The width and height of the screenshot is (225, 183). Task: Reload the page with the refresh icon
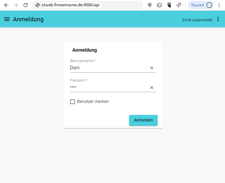[x=26, y=5]
